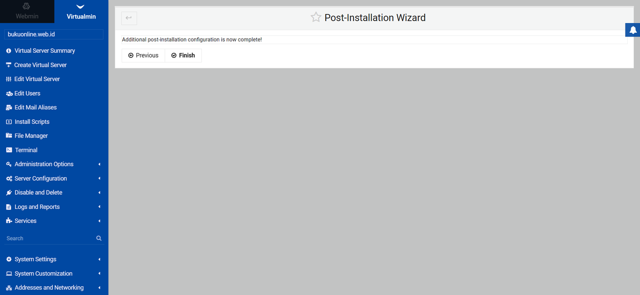Click the search magnifier icon in sidebar
The width and height of the screenshot is (640, 295).
click(x=99, y=238)
